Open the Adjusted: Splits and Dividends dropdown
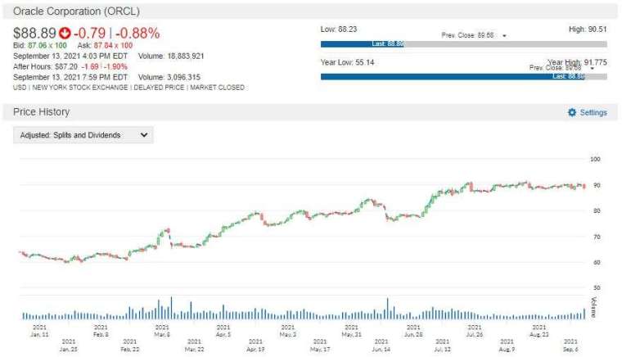 tap(83, 135)
